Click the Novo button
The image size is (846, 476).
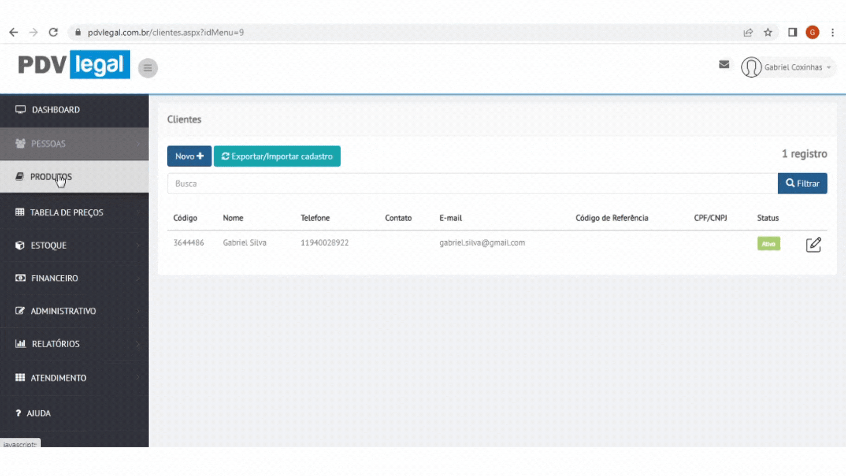(189, 156)
